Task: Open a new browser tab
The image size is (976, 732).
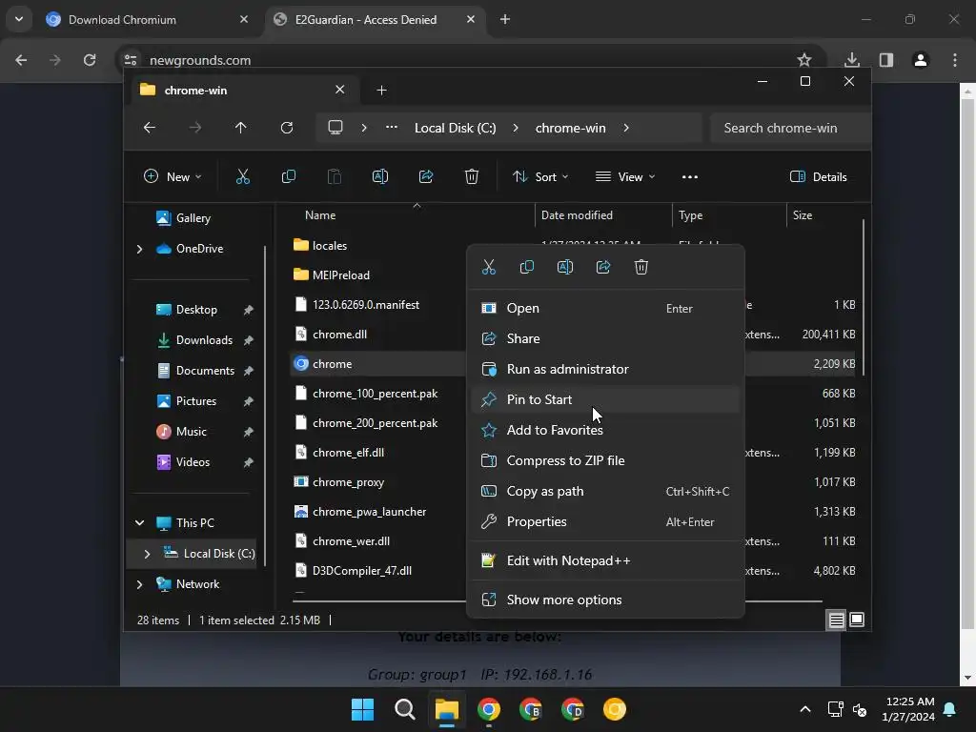Action: 505,19
